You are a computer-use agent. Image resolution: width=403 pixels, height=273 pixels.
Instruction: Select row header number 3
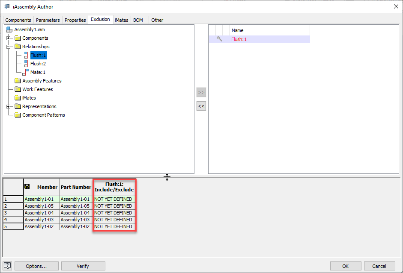pos(13,213)
